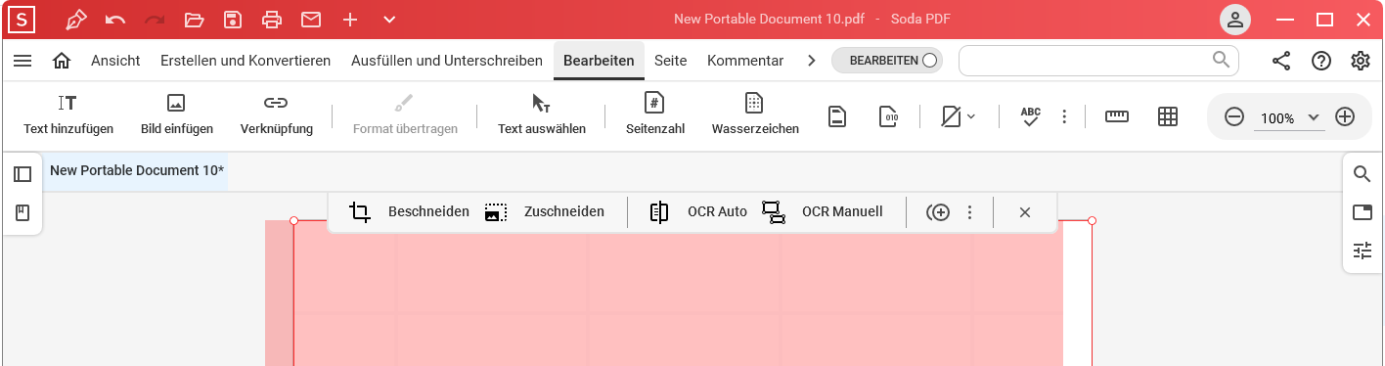Click the plus icon in title bar
1385x366 pixels.
[x=350, y=20]
